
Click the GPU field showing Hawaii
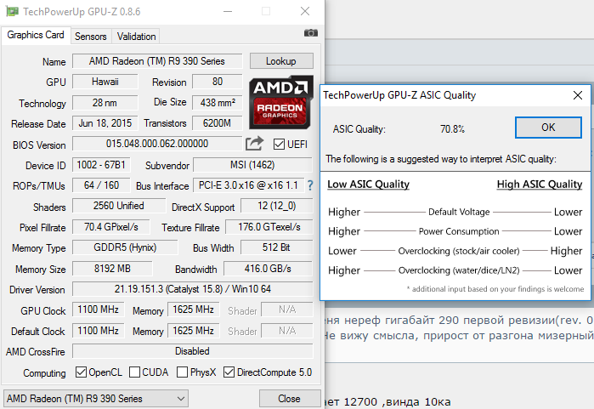point(105,82)
